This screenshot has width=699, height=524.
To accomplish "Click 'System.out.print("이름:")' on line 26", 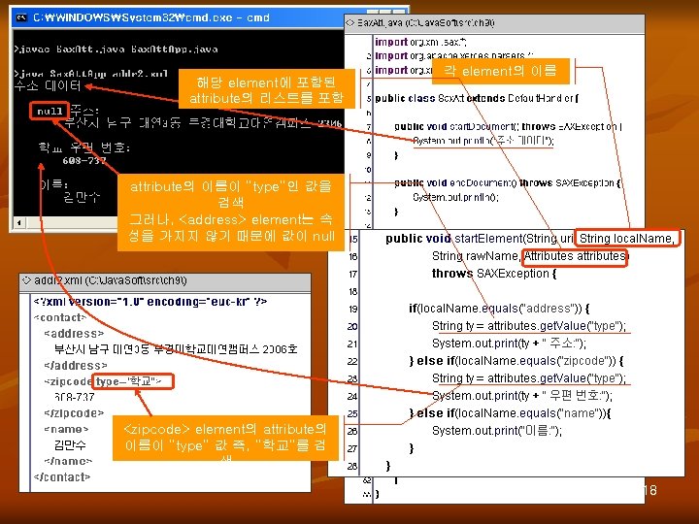I will coord(497,431).
